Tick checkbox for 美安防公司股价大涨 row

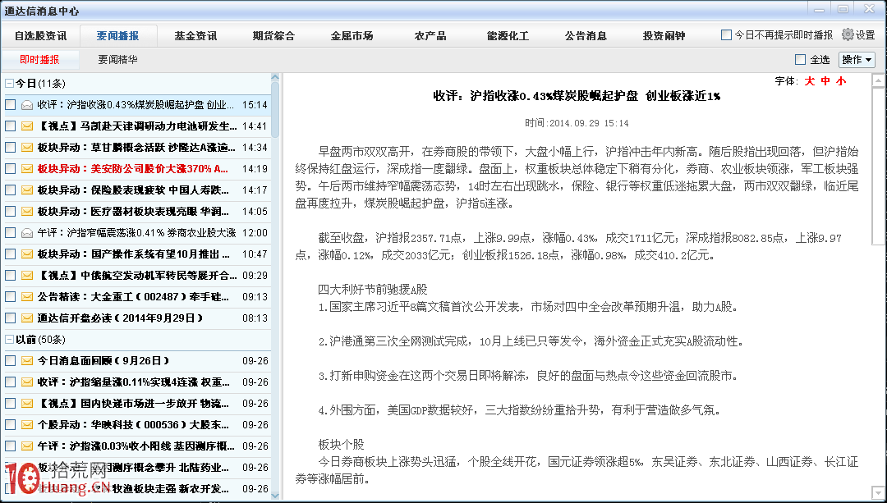click(10, 169)
